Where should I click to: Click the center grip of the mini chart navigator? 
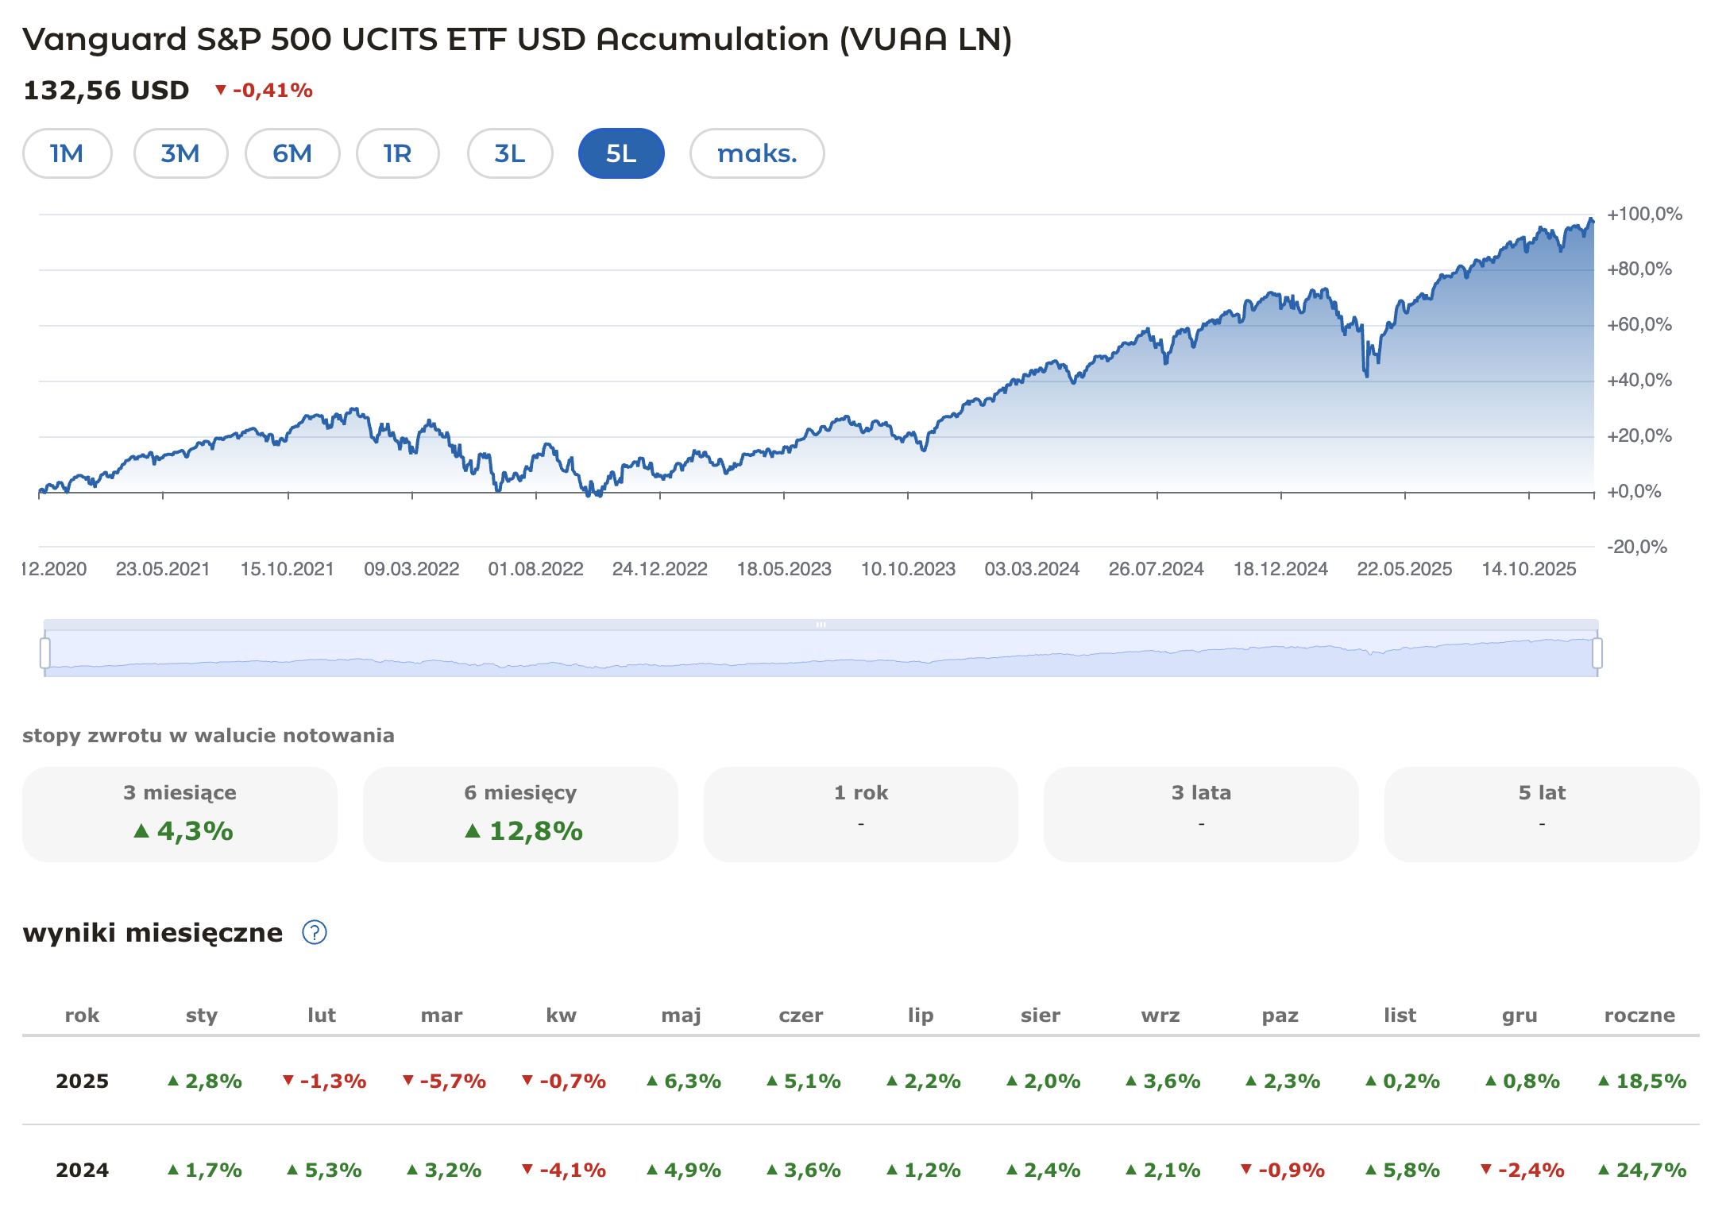pyautogui.click(x=821, y=625)
